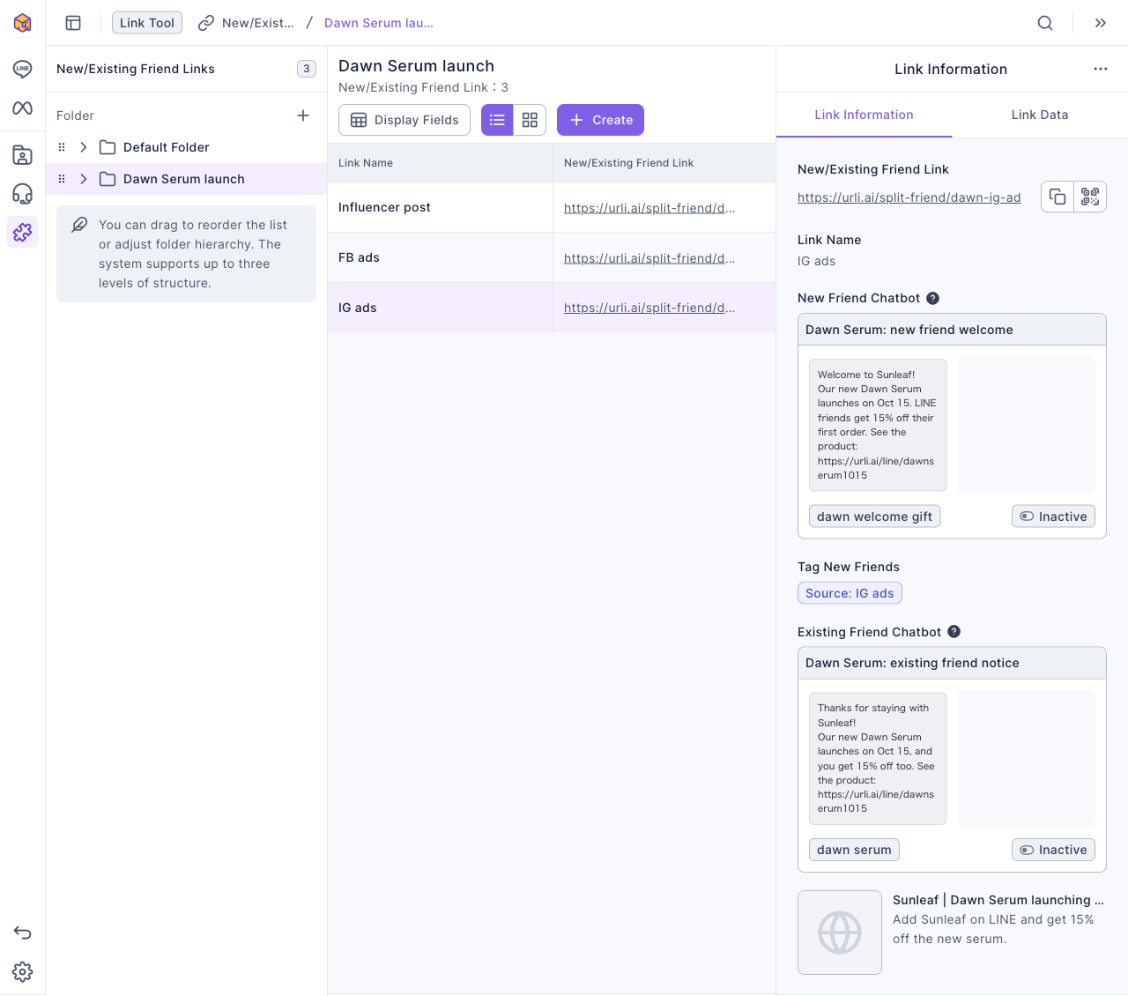Click the Source: IG ads tag
The height and width of the screenshot is (996, 1128).
[x=850, y=593]
